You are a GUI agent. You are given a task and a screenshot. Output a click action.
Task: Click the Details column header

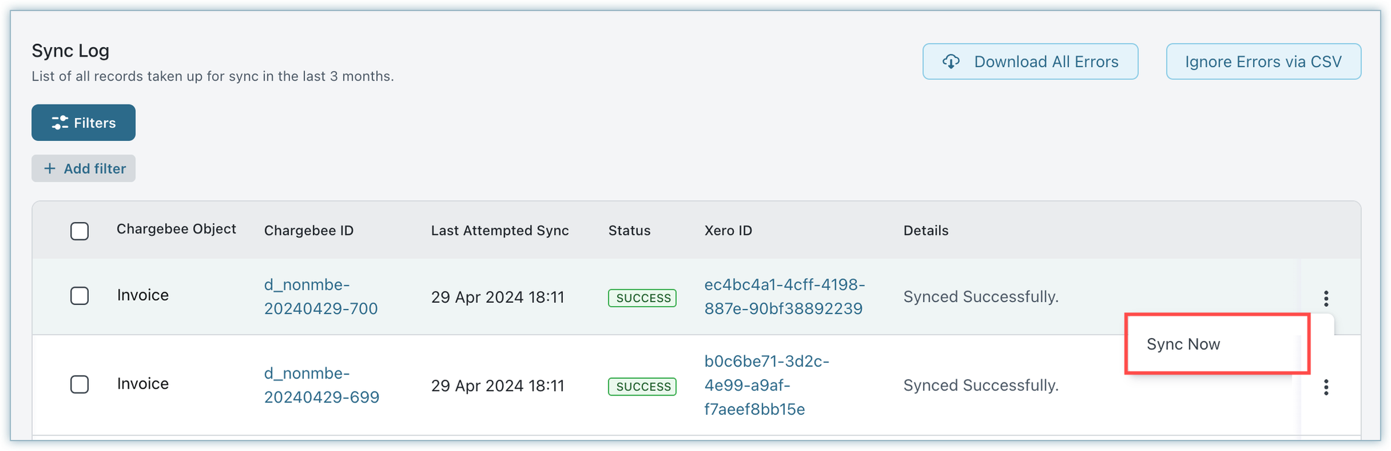925,231
